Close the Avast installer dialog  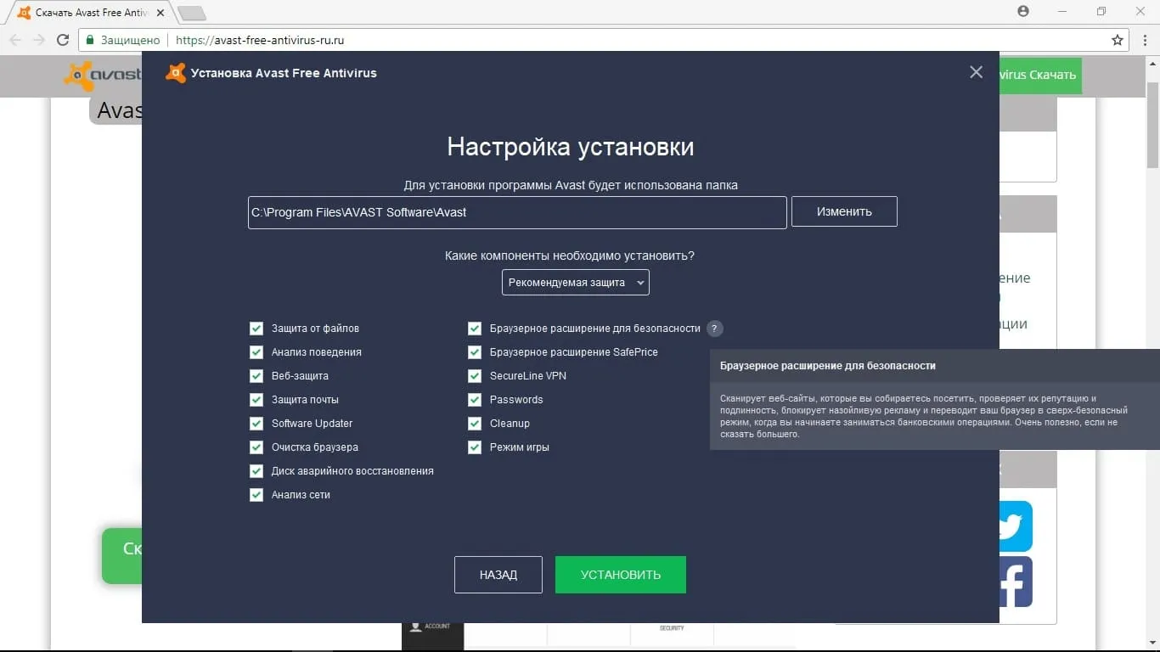[x=976, y=73]
